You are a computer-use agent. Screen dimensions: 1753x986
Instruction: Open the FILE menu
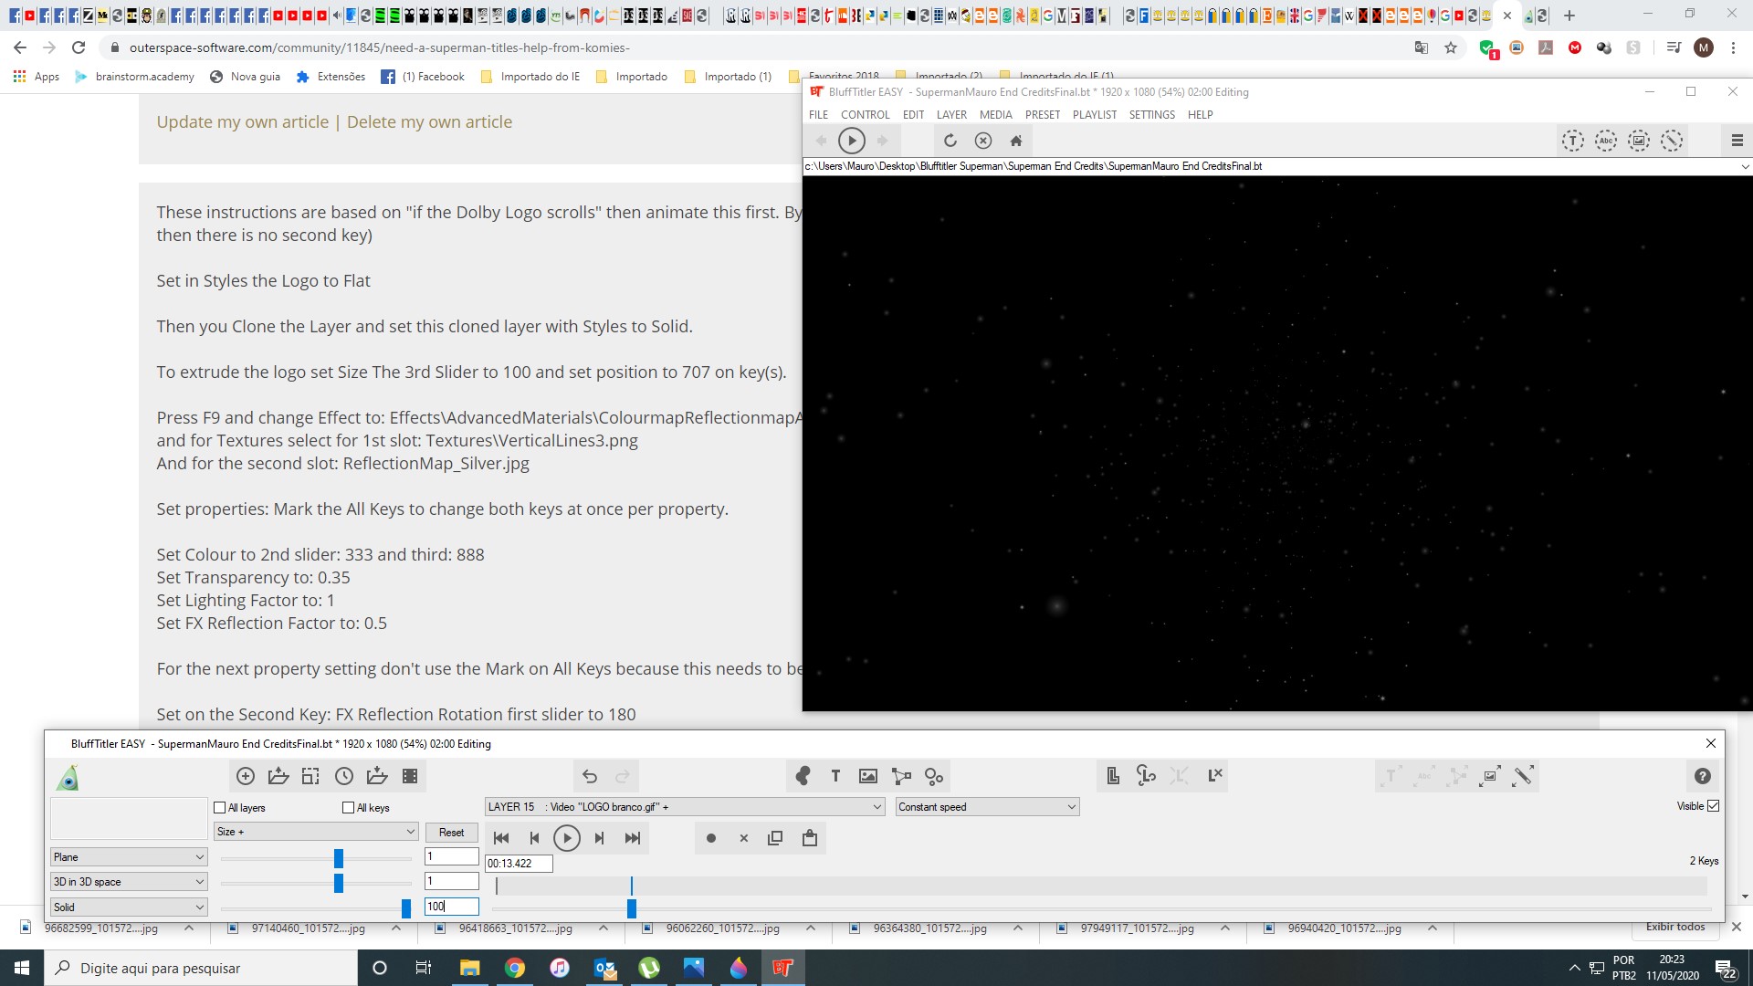coord(818,115)
